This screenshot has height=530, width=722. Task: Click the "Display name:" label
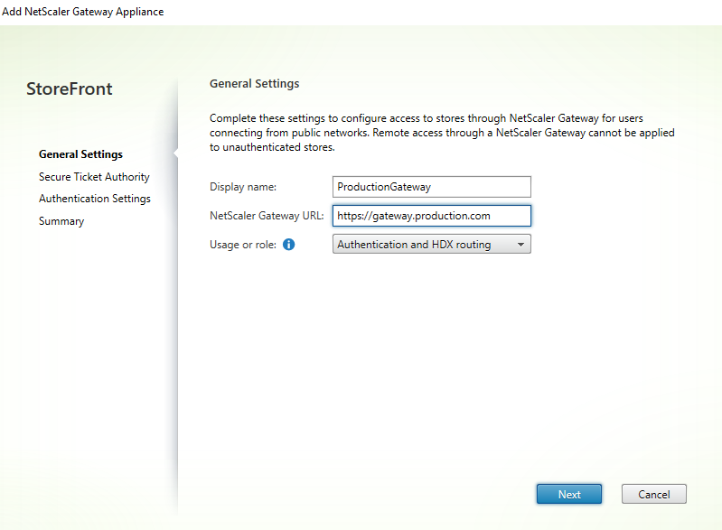tap(243, 187)
